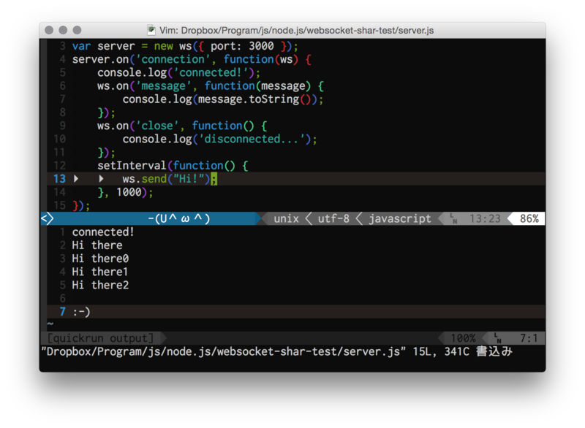585x428 pixels.
Task: Click 'Hi there1' output line
Action: [x=100, y=272]
